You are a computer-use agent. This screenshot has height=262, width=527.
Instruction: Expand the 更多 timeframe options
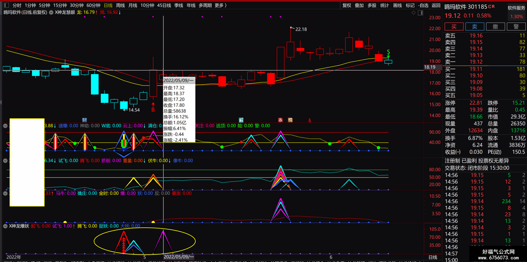[220, 5]
